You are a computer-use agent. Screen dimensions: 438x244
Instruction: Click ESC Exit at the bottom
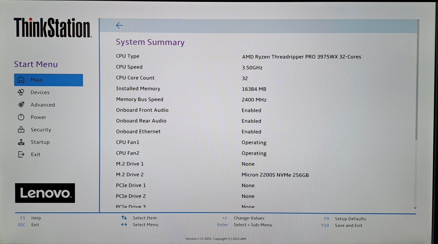[29, 225]
